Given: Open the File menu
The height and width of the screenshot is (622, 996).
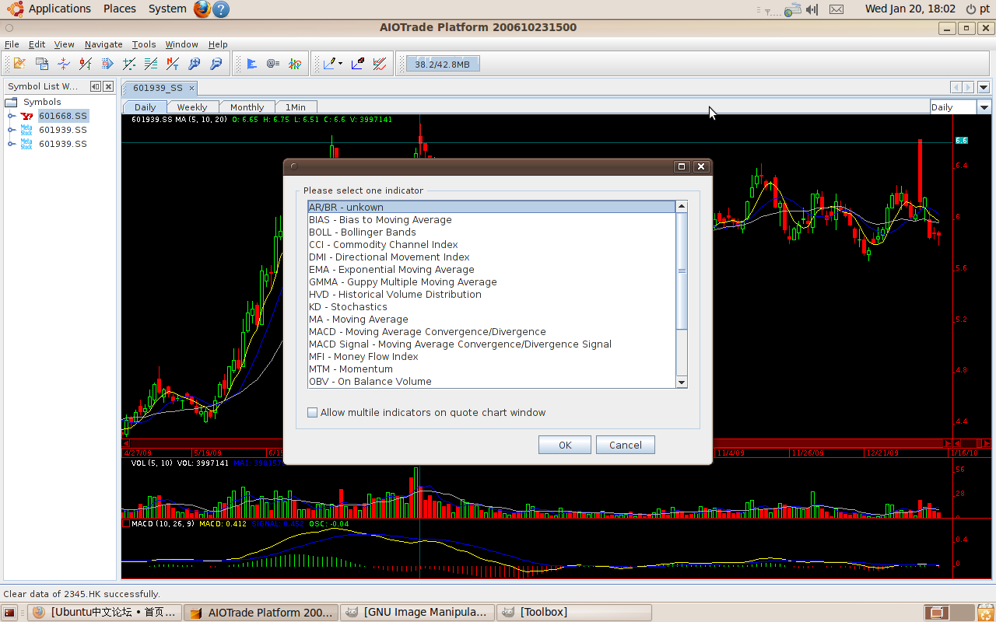Looking at the screenshot, I should [x=12, y=44].
